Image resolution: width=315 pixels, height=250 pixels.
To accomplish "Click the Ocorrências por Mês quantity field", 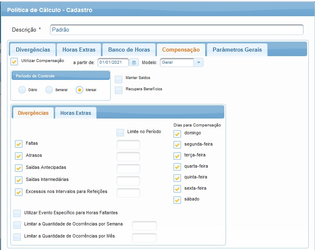I will coord(144,238).
